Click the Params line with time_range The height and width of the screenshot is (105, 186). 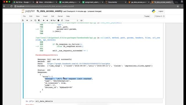pos(95,66)
